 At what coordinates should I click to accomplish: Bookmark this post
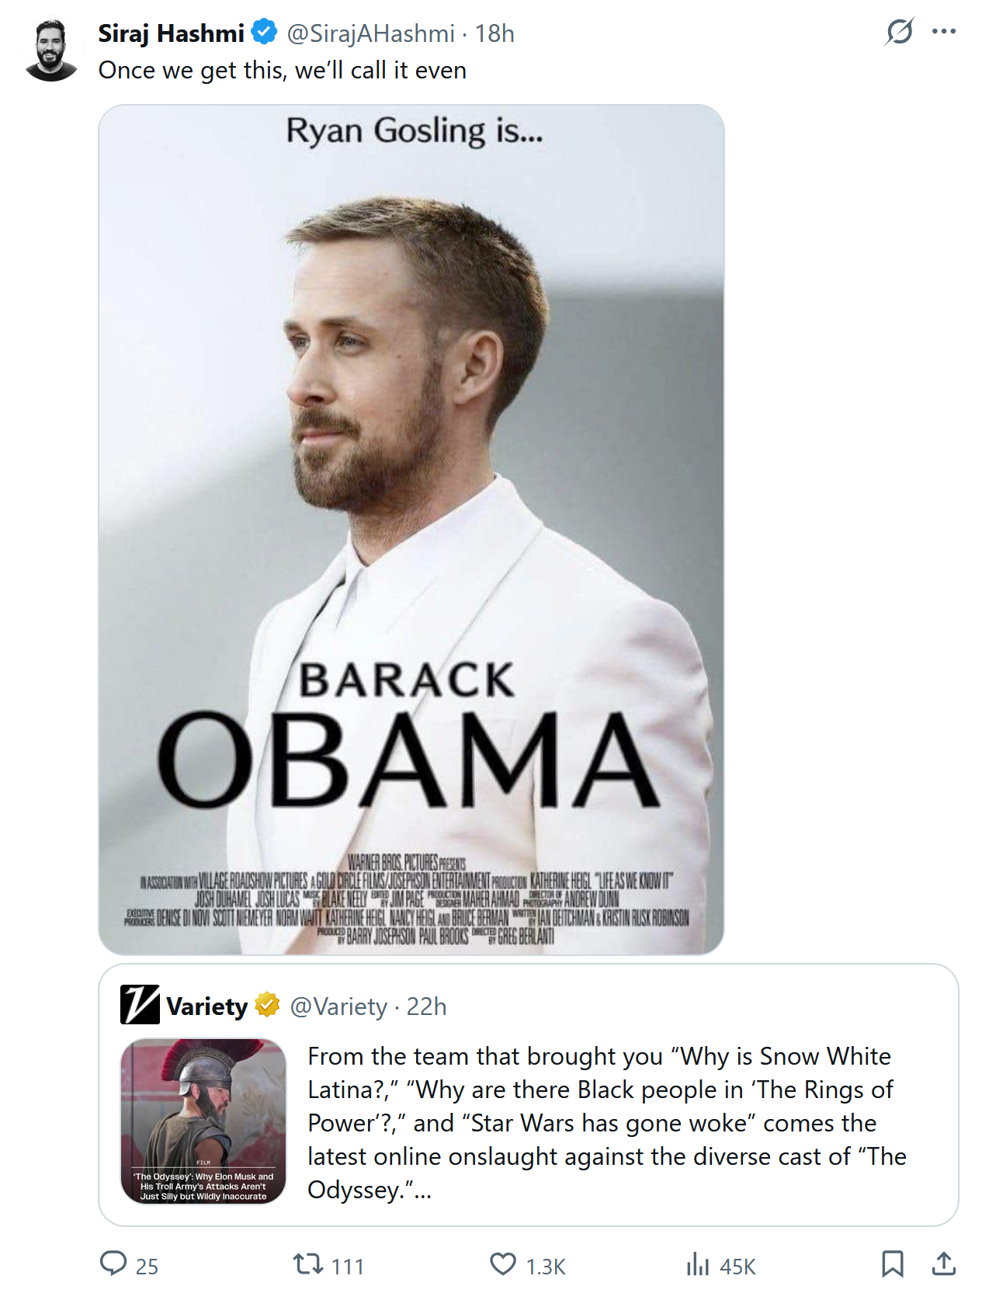[x=893, y=1263]
